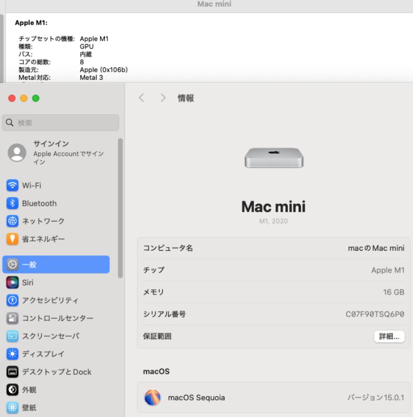Select ディスプレイ sun icon
Viewport: 413px width, 417px height.
click(12, 354)
